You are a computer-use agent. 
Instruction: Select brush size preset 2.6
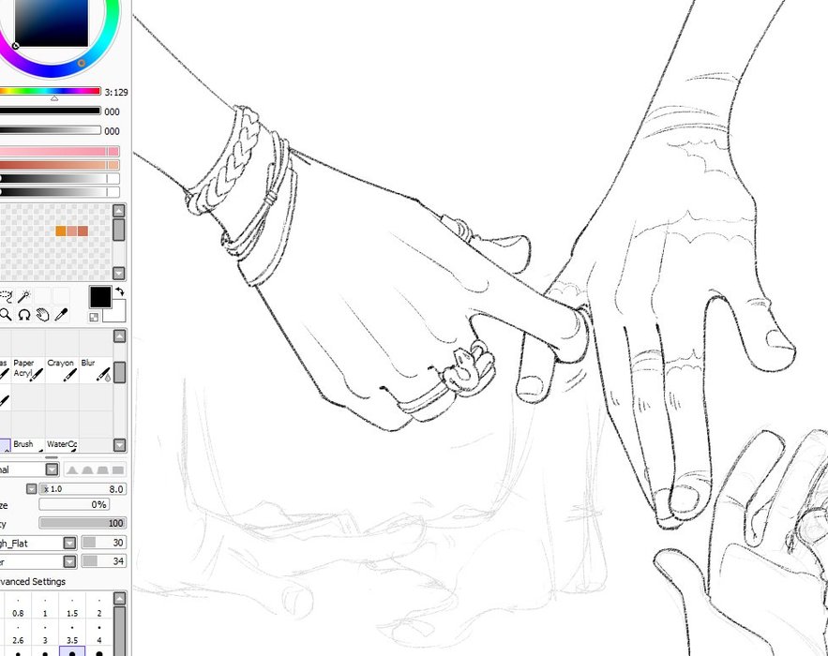18,634
